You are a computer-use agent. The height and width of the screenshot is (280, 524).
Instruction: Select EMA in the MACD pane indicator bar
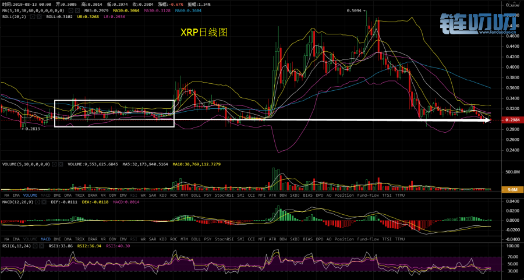pyautogui.click(x=16, y=239)
